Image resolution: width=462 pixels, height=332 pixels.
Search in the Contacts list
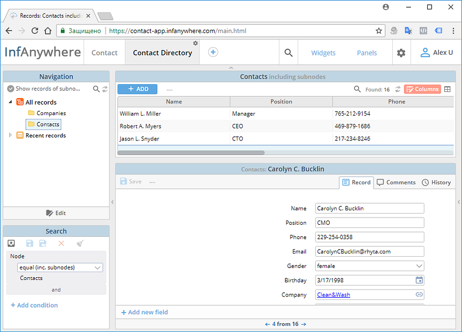click(357, 89)
